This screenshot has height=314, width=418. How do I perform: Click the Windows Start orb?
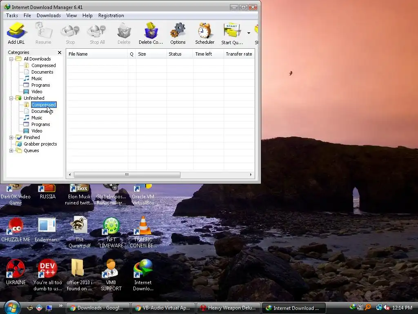(12, 307)
